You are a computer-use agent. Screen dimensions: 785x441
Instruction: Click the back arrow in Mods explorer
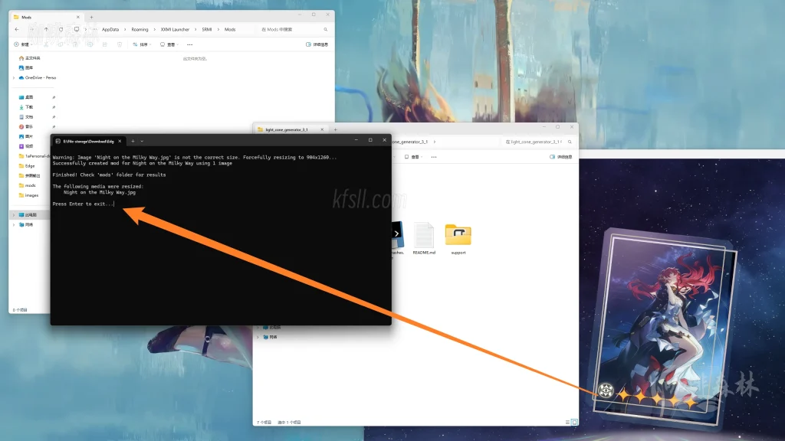[17, 30]
